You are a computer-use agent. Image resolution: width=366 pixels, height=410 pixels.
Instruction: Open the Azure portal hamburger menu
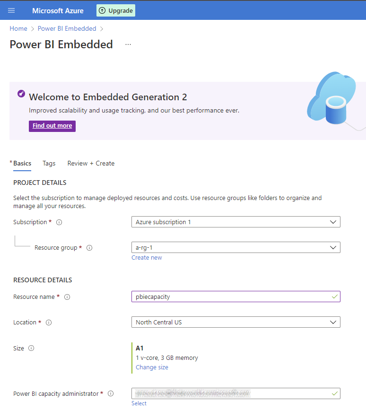tap(11, 10)
